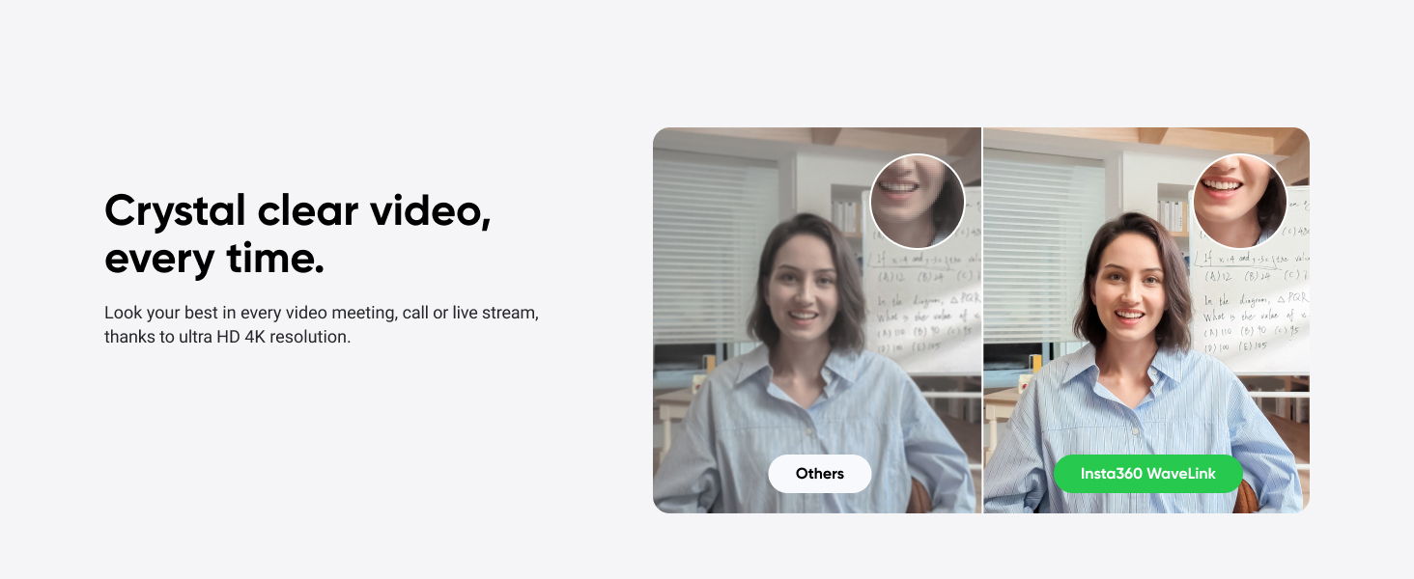Click the brown chair back in WaveLink image
Image resolution: width=1414 pixels, height=579 pixels.
tap(1246, 496)
